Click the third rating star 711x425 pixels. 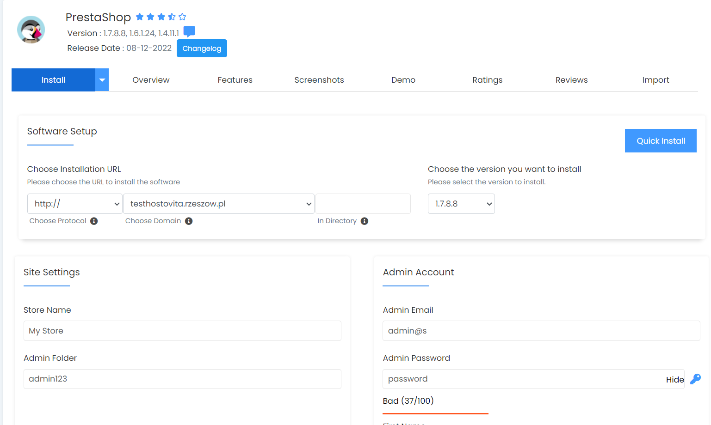[161, 17]
